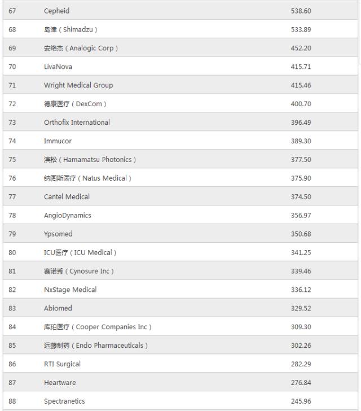Screen dimensions: 361x411
Task: Select AngioDynamics in the table
Action: pyautogui.click(x=67, y=215)
